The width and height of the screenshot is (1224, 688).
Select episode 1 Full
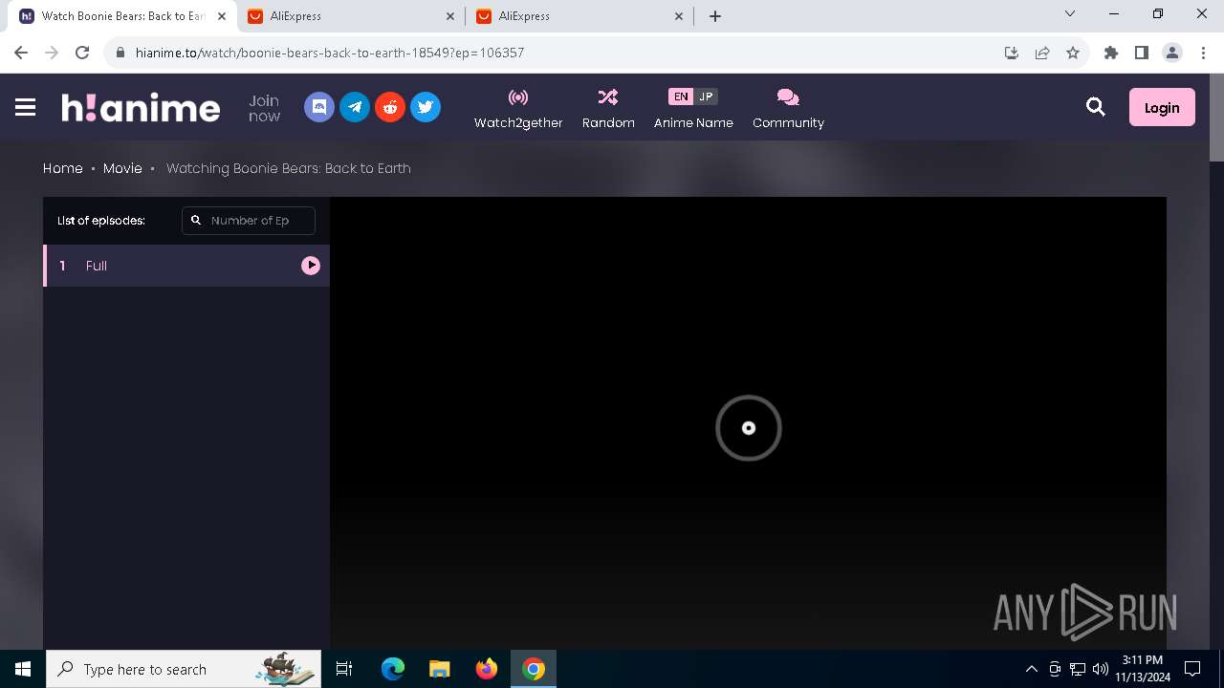pos(186,266)
